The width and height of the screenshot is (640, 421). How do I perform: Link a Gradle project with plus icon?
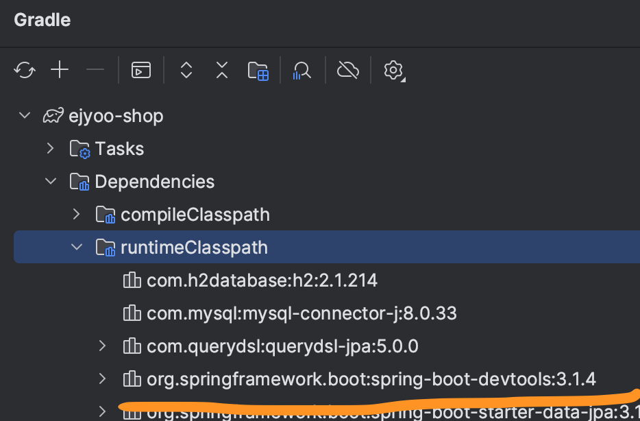(x=60, y=70)
